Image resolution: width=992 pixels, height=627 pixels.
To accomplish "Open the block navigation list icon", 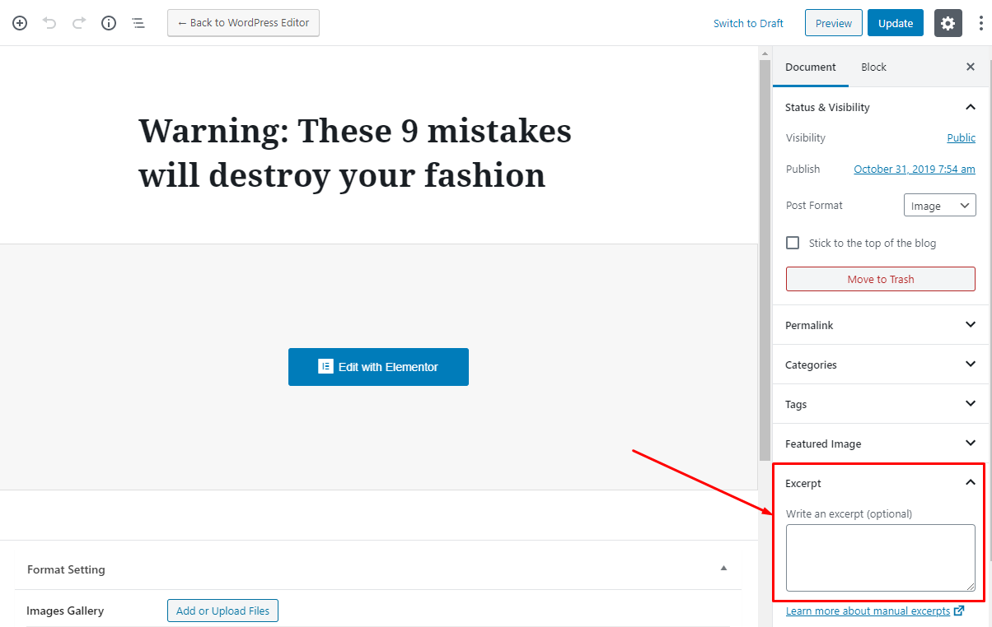I will tap(138, 23).
